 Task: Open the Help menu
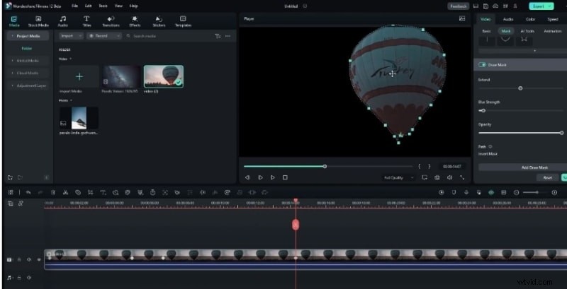point(134,6)
